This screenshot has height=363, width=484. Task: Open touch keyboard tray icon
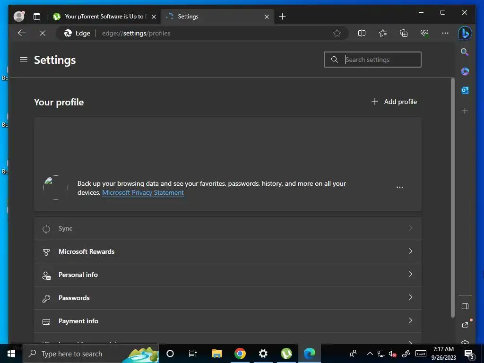[x=421, y=354]
